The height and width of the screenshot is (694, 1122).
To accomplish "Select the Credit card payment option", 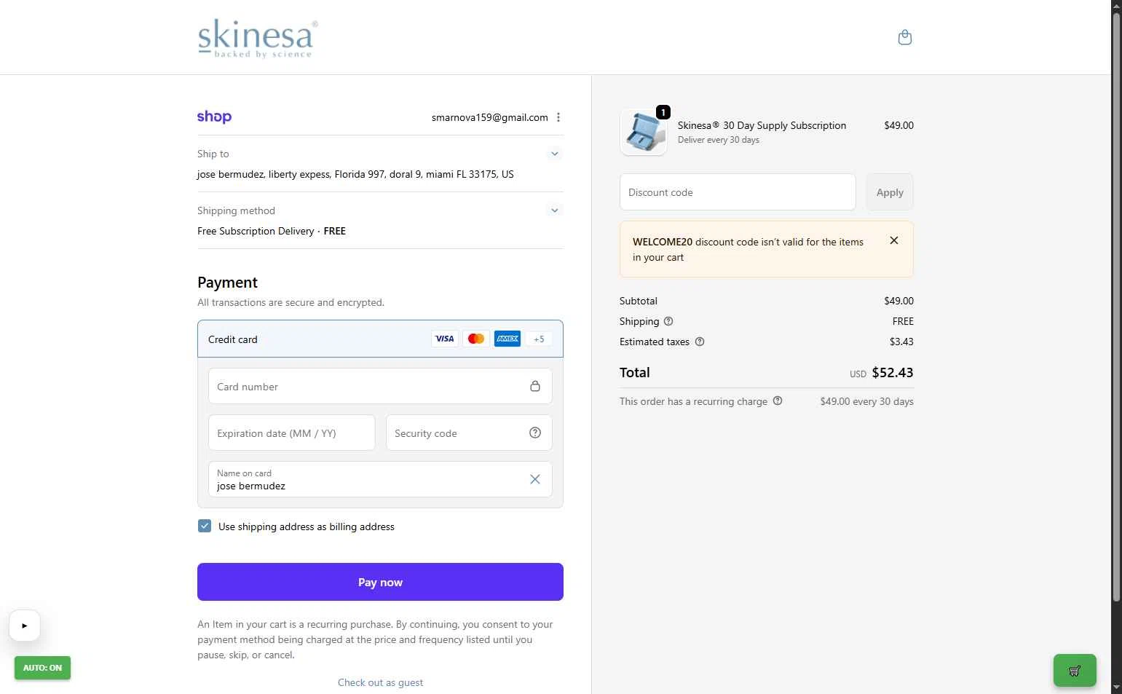I will tap(380, 339).
